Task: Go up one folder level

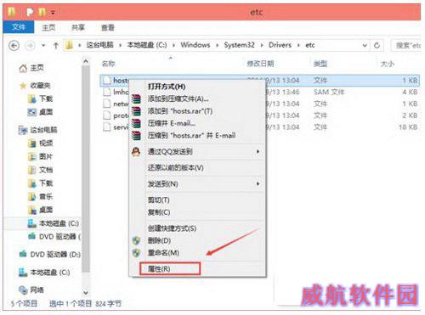Action: [56, 45]
